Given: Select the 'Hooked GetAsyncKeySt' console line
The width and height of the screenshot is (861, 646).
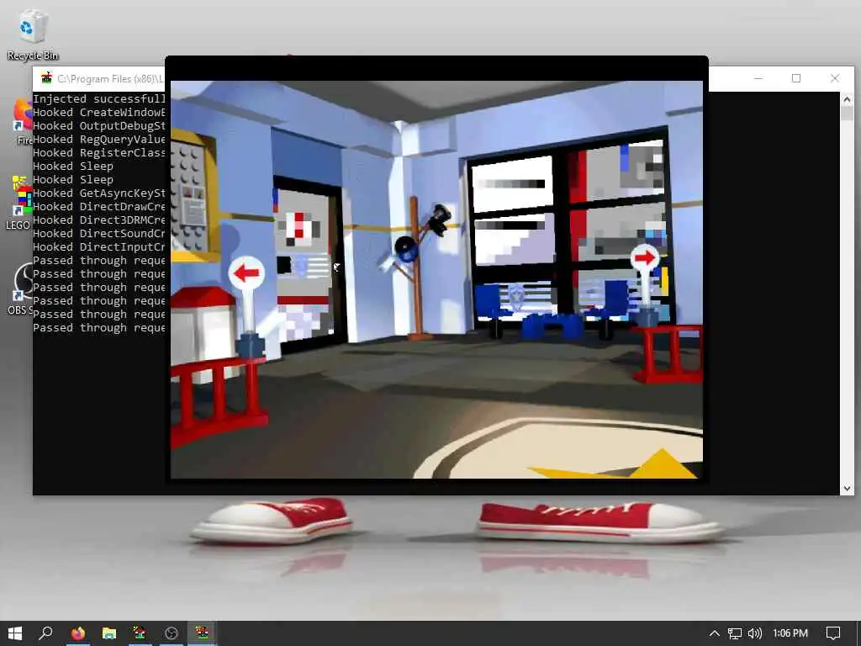Looking at the screenshot, I should click(x=99, y=193).
